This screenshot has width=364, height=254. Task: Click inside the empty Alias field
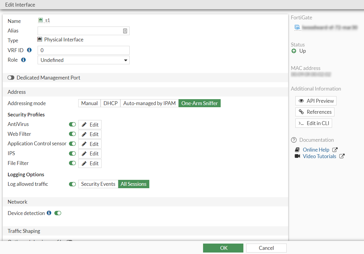point(81,31)
